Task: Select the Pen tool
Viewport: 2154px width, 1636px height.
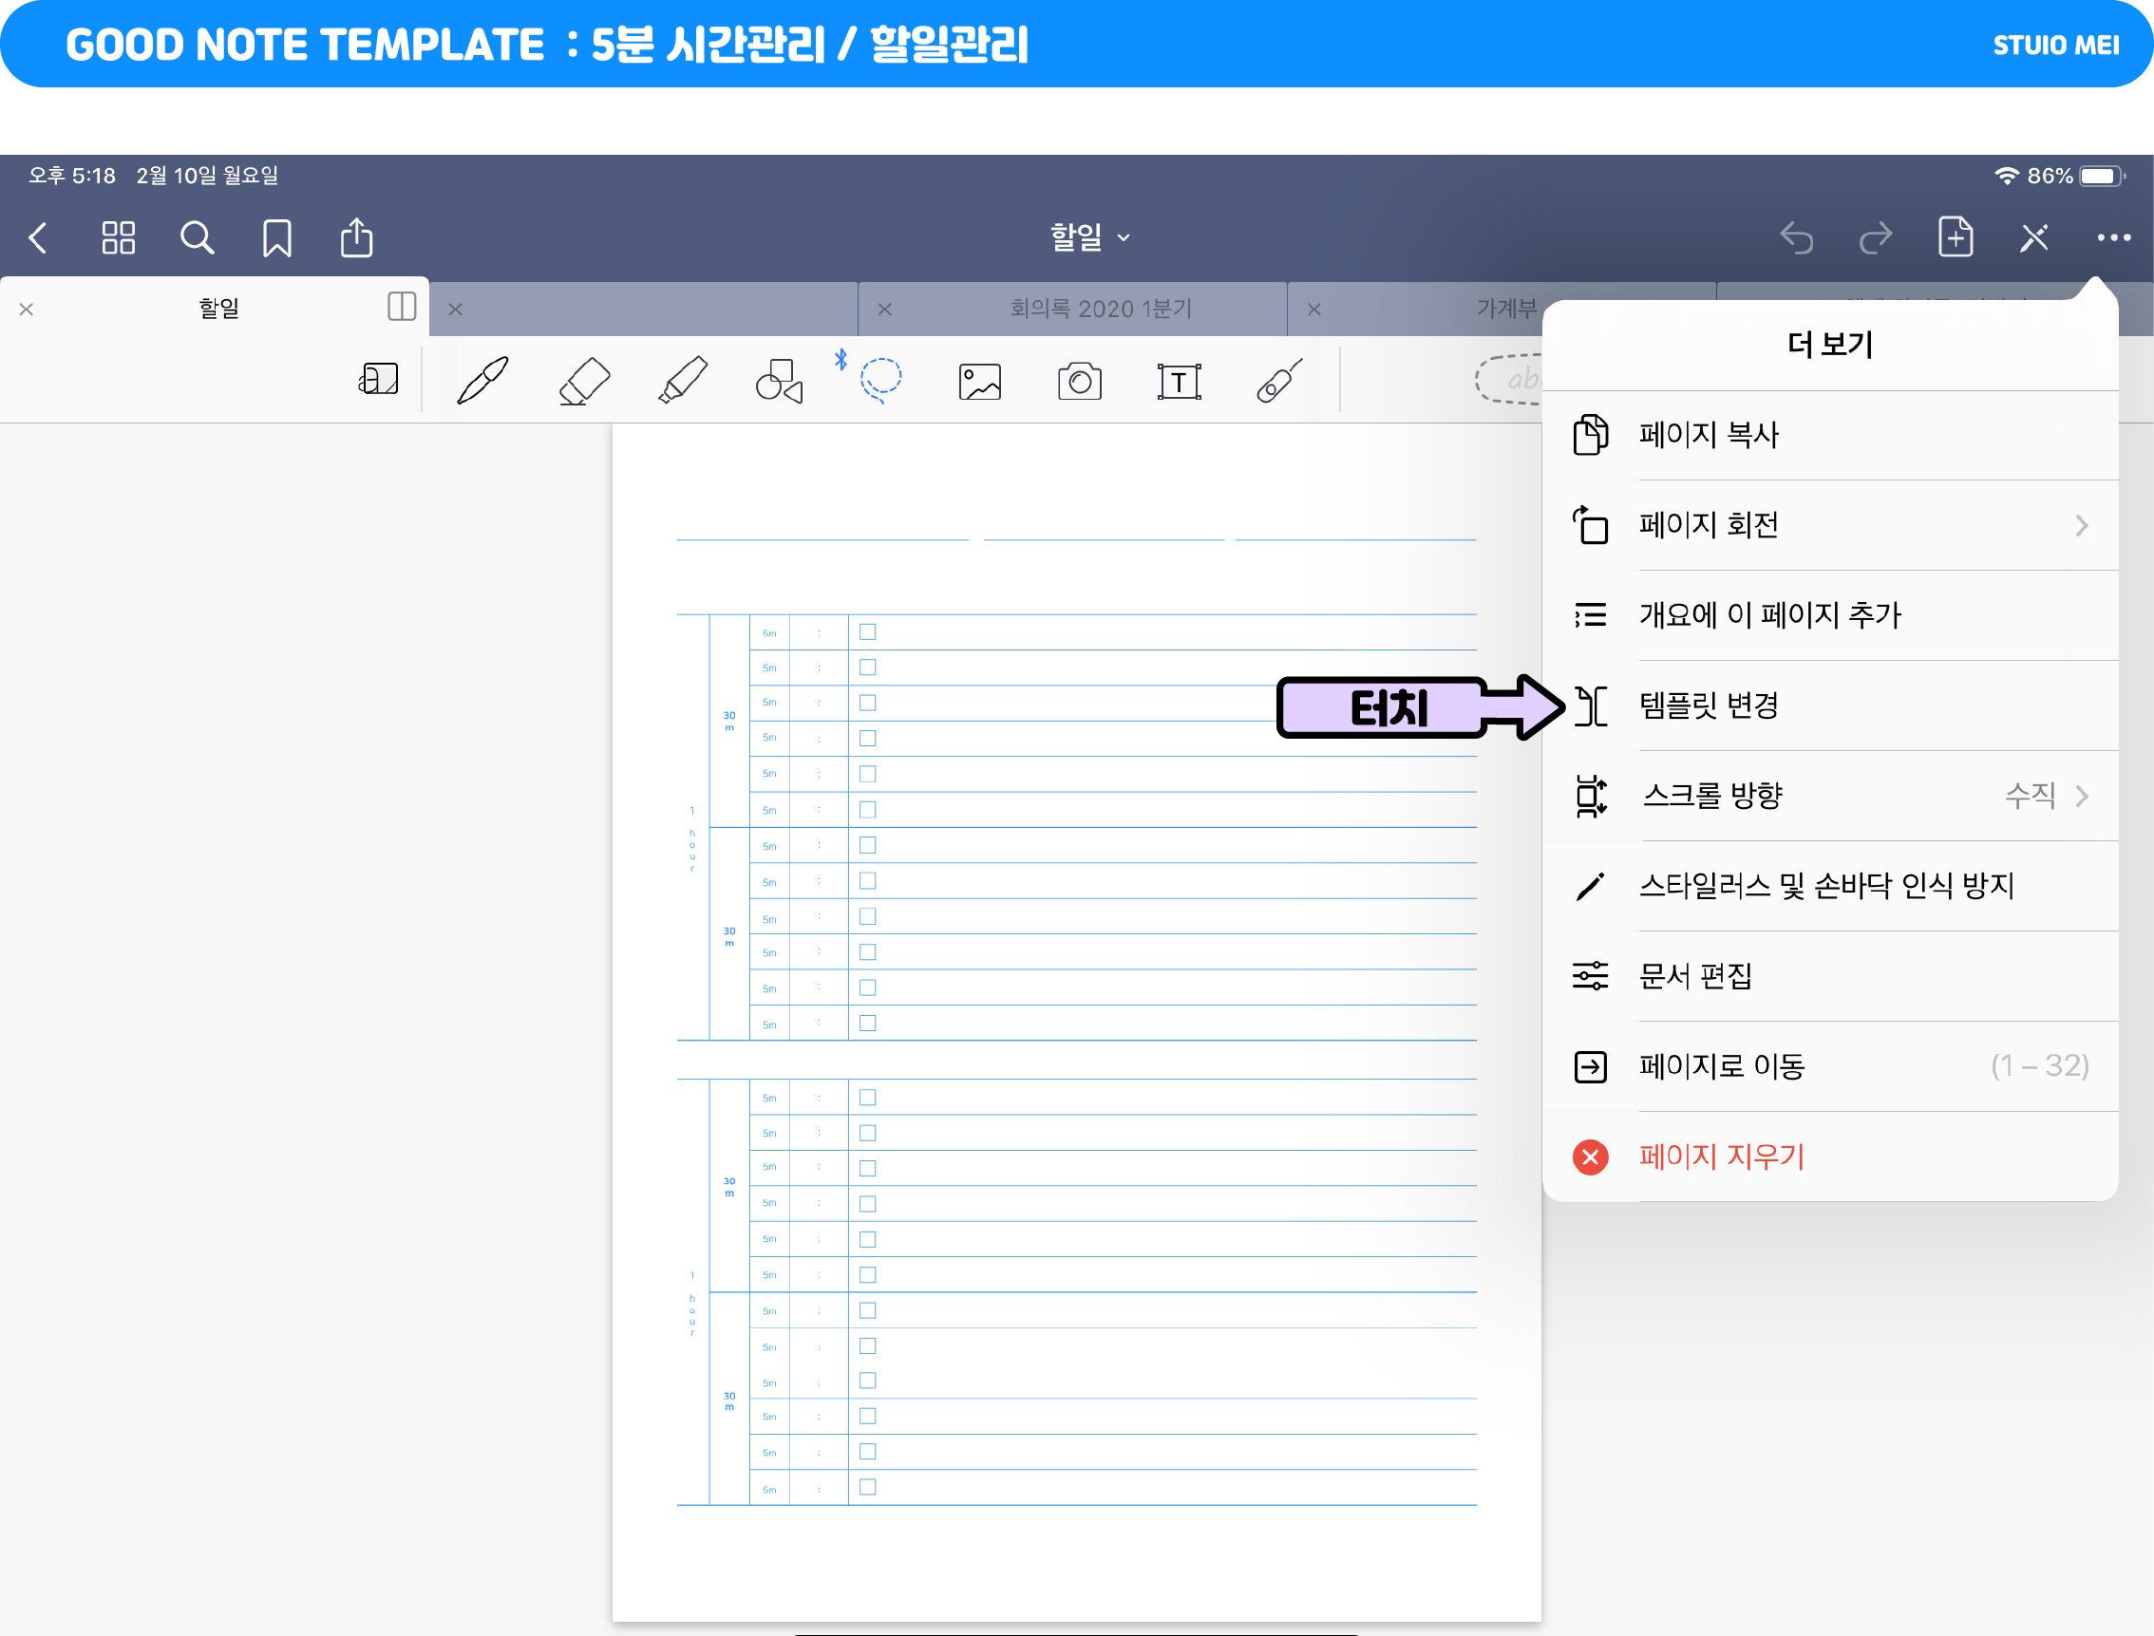Action: click(x=483, y=381)
